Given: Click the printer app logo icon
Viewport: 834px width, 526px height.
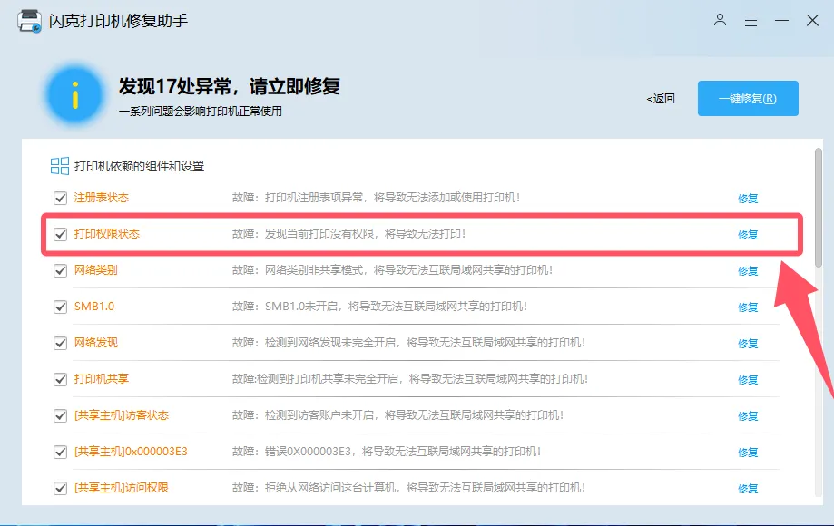Looking at the screenshot, I should click(x=29, y=21).
